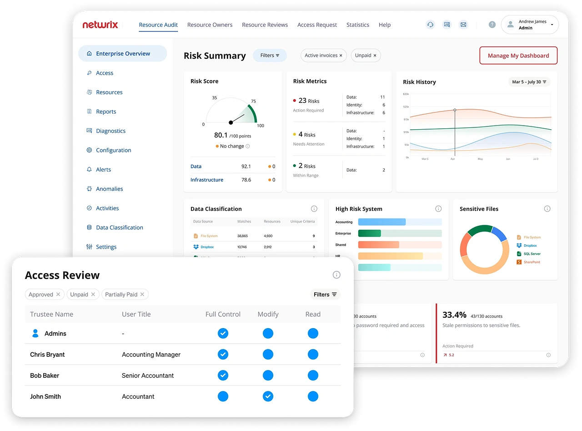Open the Data link in Risk Score
582x431 pixels.
(196, 167)
